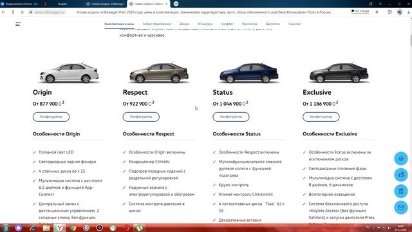The width and height of the screenshot is (412, 232).
Task: Click the 'Всепогодное освещение' feature line
Action: point(332,195)
